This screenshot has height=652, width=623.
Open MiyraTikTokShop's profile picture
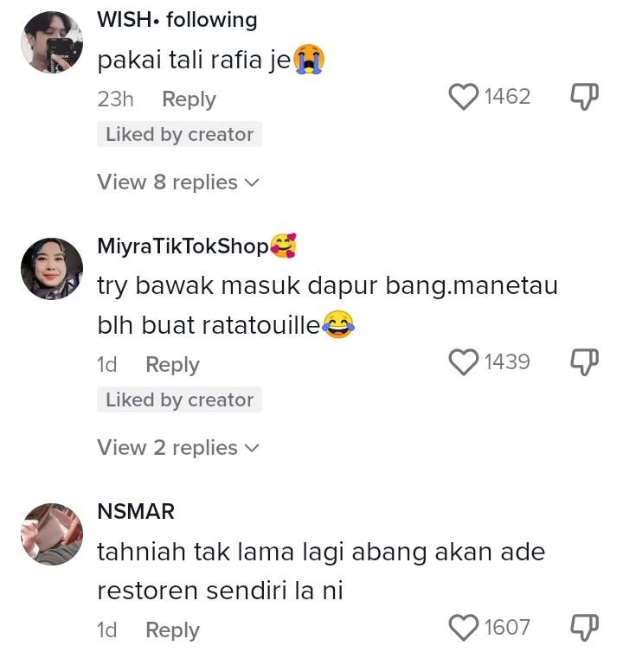(x=52, y=269)
